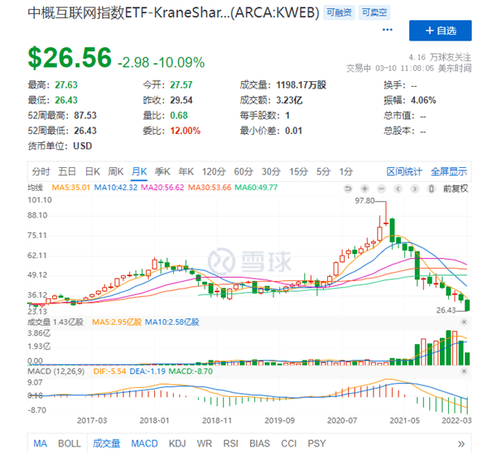
Task: Open 区间统计 range statistics
Action: pyautogui.click(x=404, y=171)
